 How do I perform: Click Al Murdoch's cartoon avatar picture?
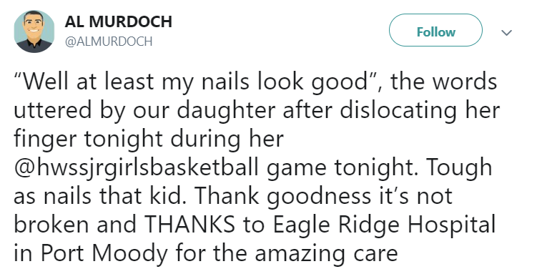tap(34, 31)
